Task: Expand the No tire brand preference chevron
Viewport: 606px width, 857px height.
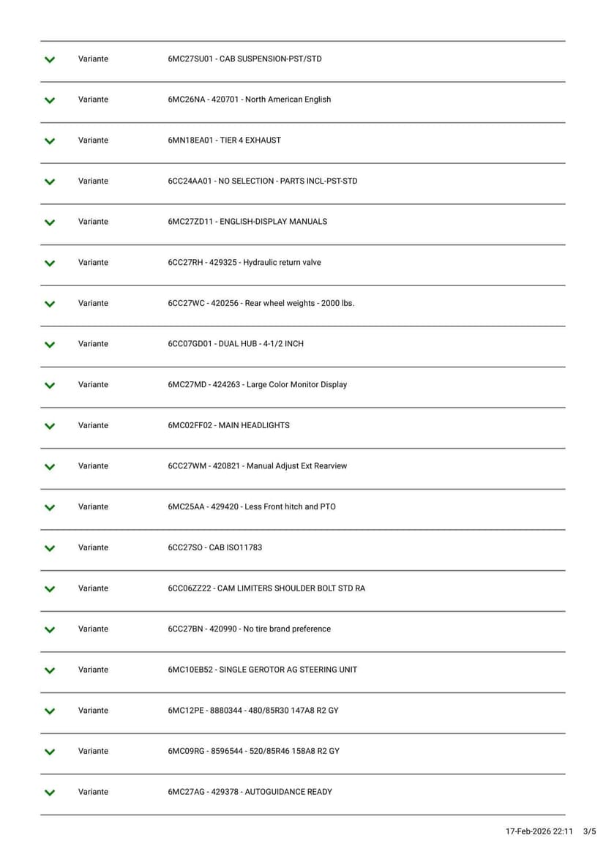Action: coord(50,629)
